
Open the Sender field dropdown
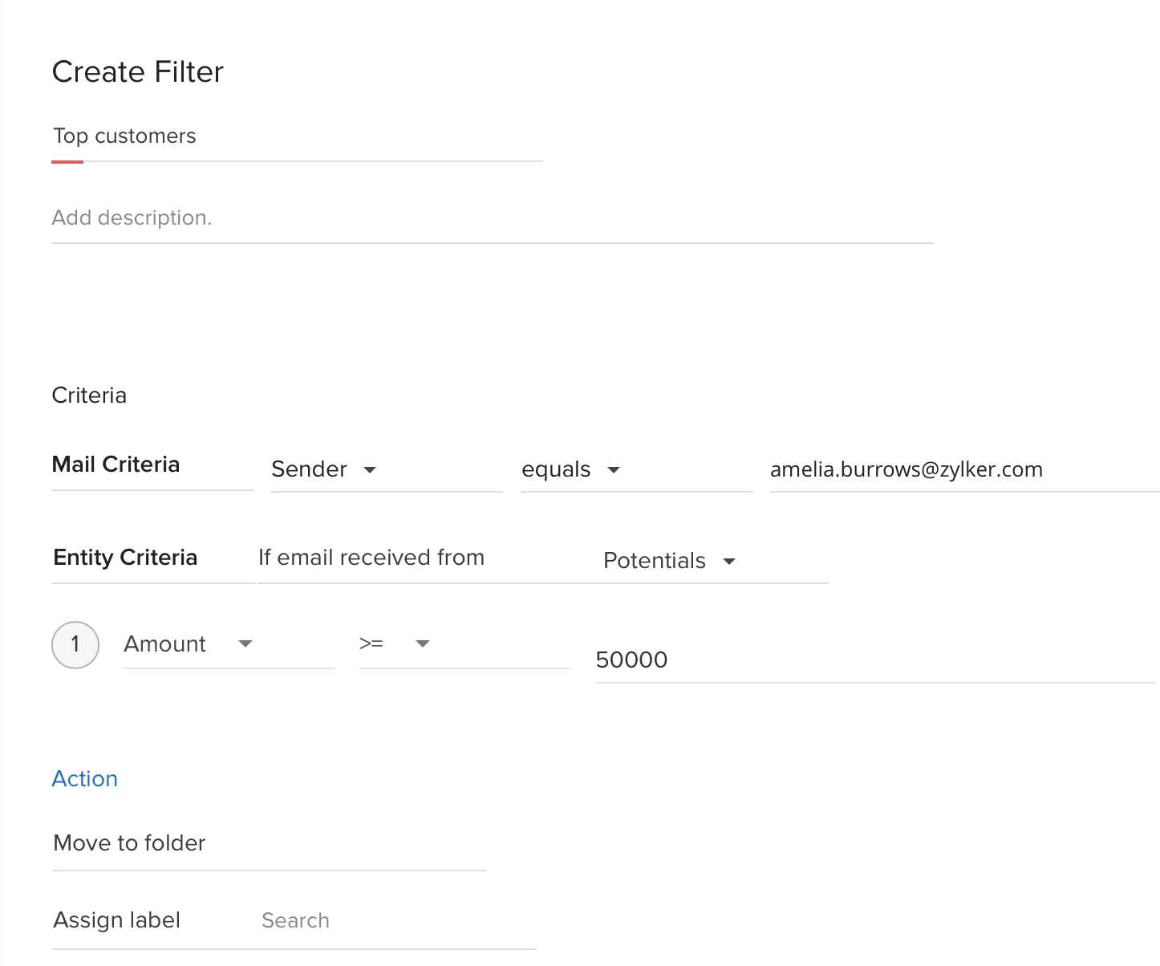[x=310, y=469]
